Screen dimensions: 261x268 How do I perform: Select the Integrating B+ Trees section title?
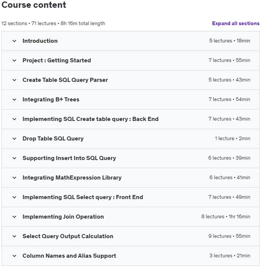pos(51,99)
